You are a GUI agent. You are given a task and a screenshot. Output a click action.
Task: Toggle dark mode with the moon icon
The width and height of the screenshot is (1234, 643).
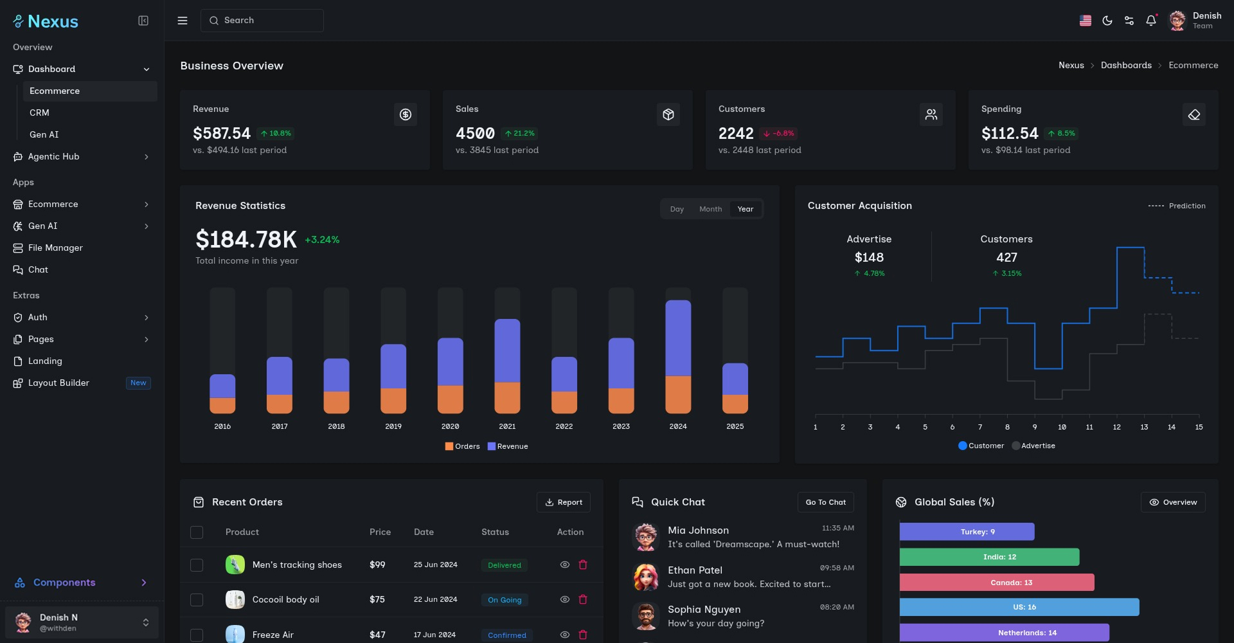tap(1107, 20)
